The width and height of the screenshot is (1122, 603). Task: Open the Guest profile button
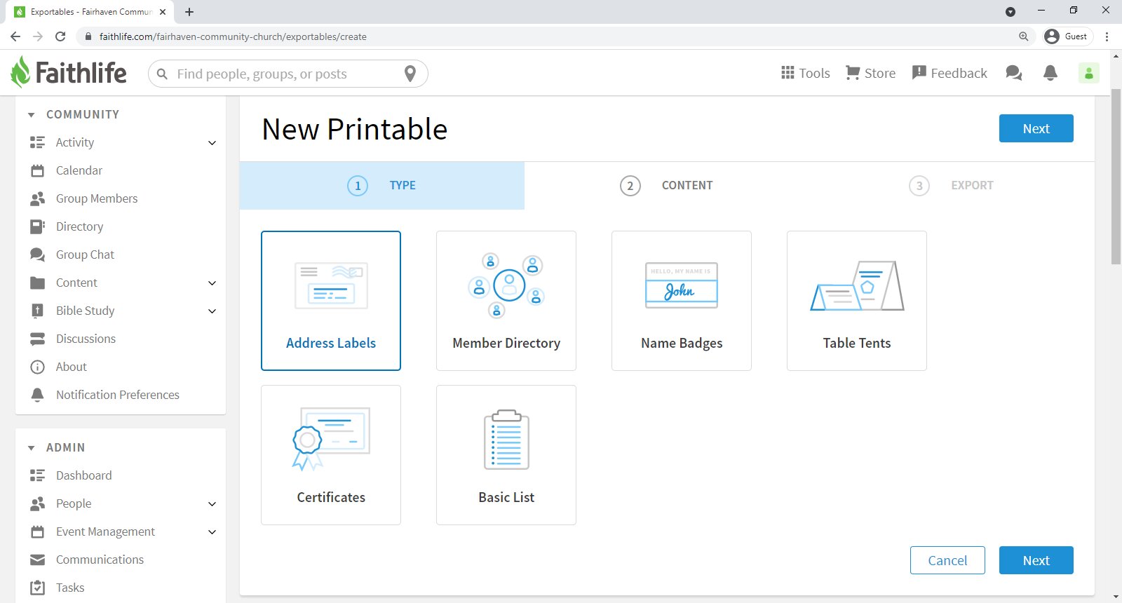(x=1067, y=36)
